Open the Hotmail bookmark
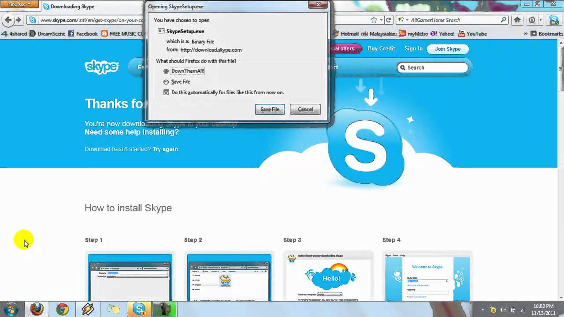The image size is (564, 317). pyautogui.click(x=346, y=33)
